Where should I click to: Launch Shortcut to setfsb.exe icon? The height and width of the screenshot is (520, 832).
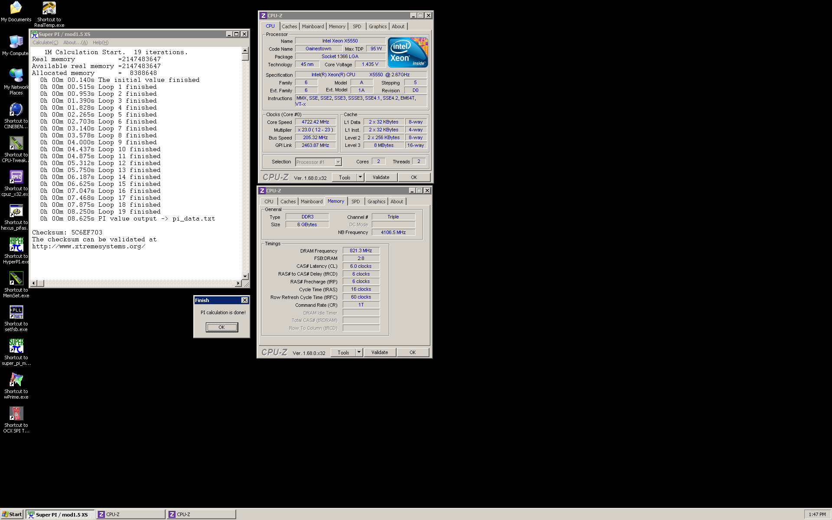pos(16,318)
